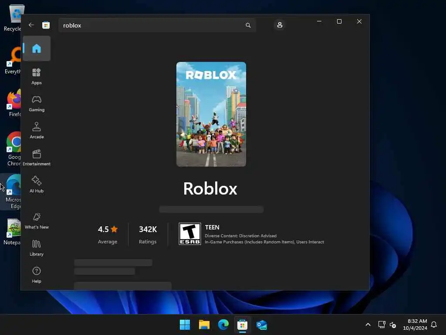Click the ESRB Teen rating badge
Viewport: 446px width, 335px height.
190,234
